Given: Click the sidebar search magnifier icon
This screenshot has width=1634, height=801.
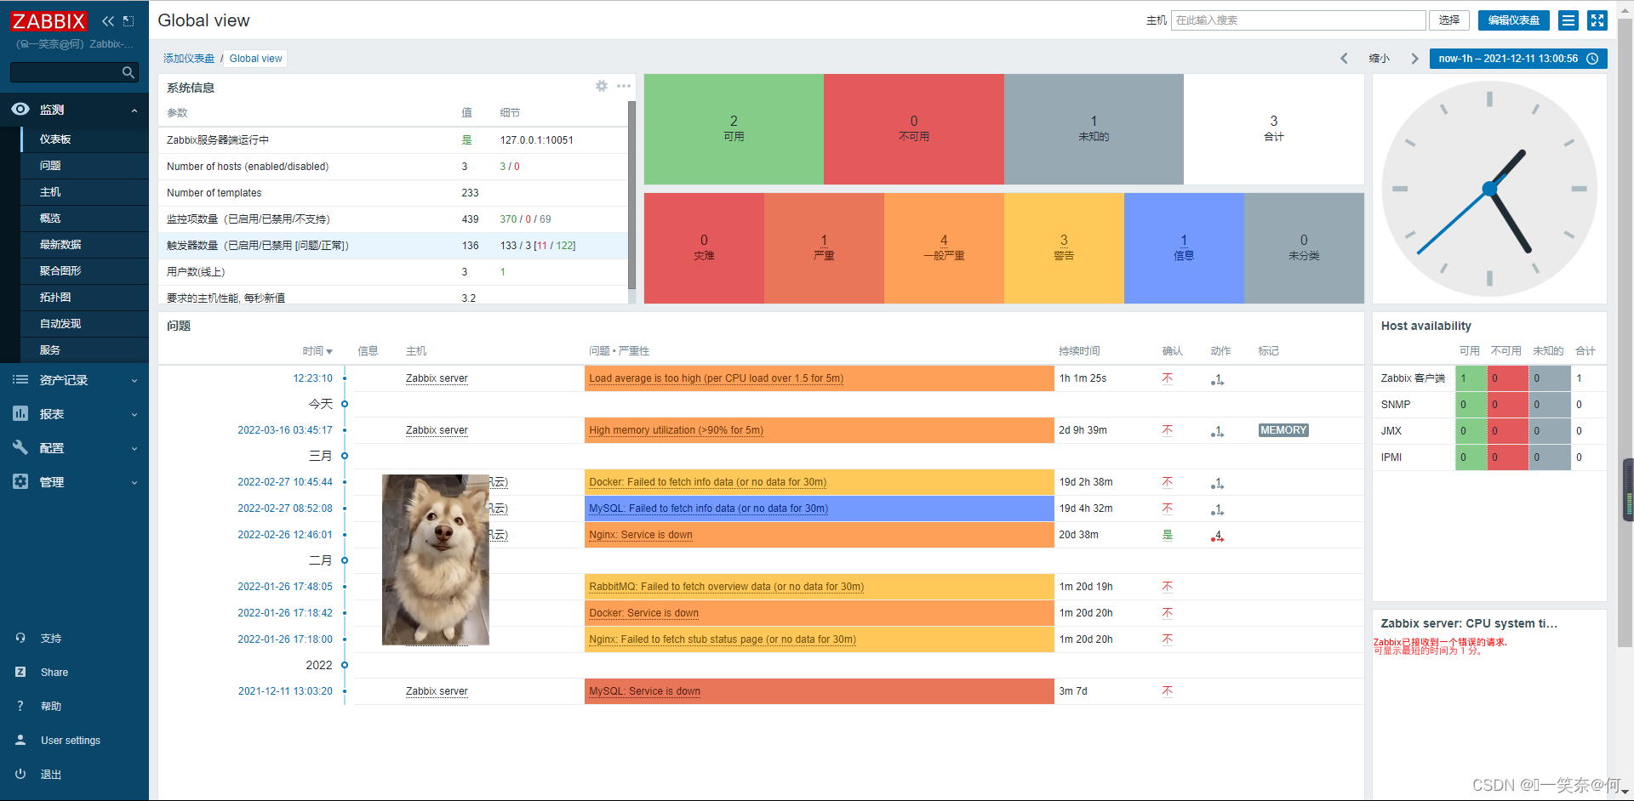Looking at the screenshot, I should point(129,72).
